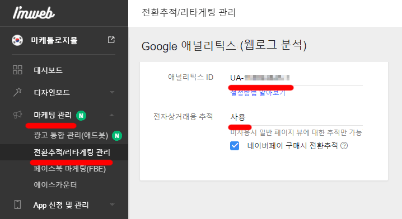This screenshot has width=402, height=219.
Task: Click the marketing megaphone icon
Action: (x=17, y=115)
